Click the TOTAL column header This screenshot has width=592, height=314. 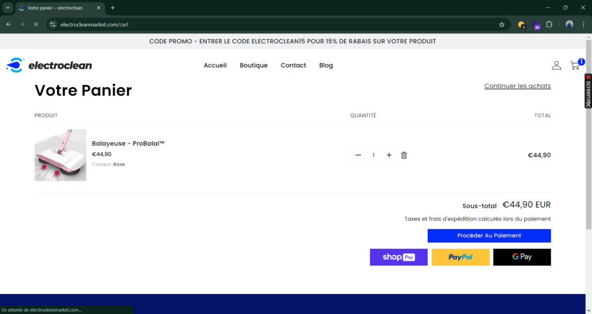542,115
